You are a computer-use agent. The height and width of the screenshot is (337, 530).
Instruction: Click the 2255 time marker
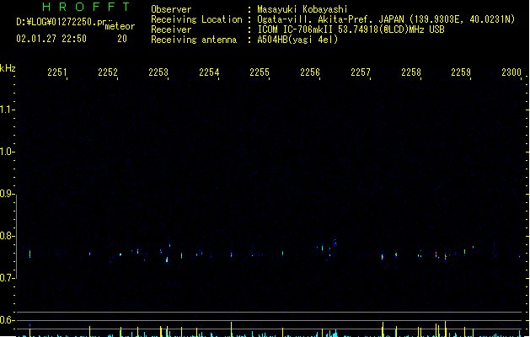(260, 72)
